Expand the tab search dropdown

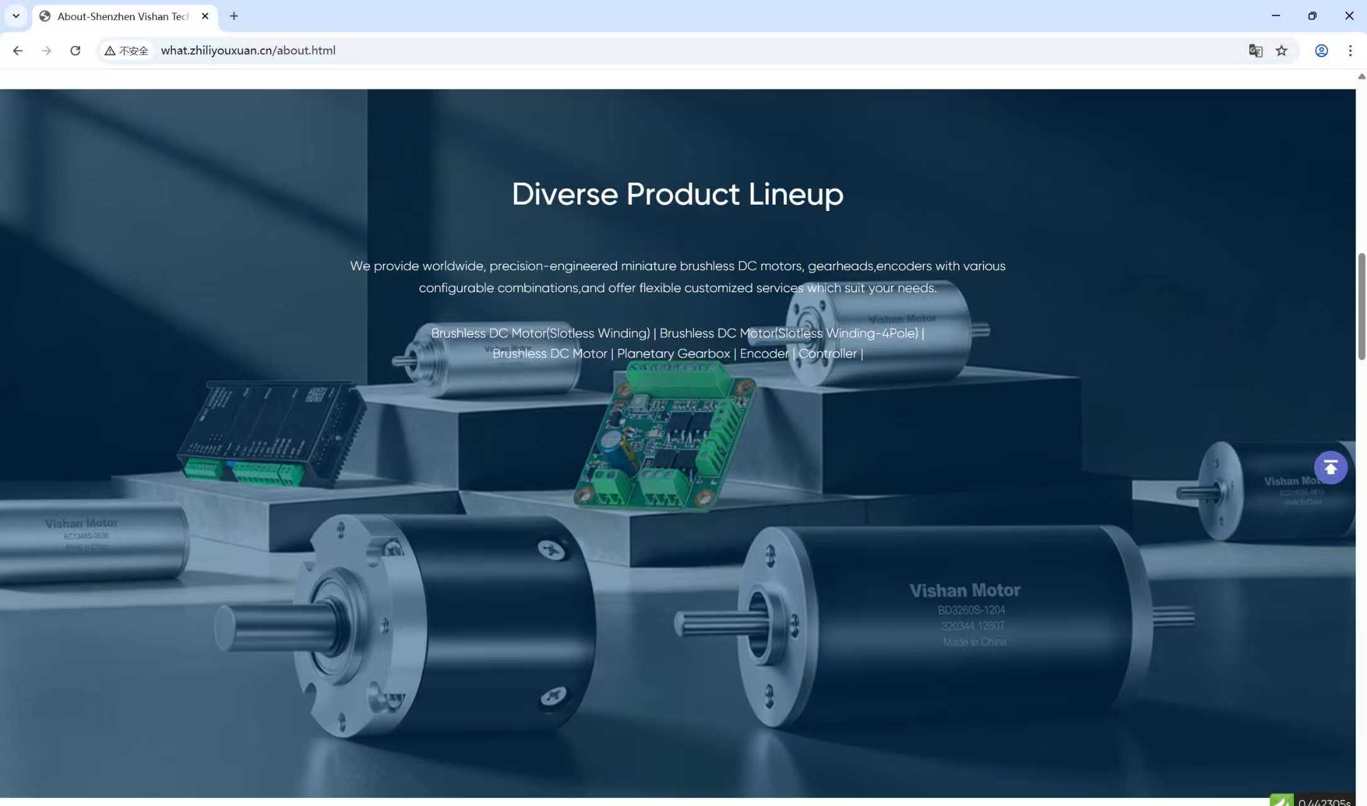click(16, 16)
